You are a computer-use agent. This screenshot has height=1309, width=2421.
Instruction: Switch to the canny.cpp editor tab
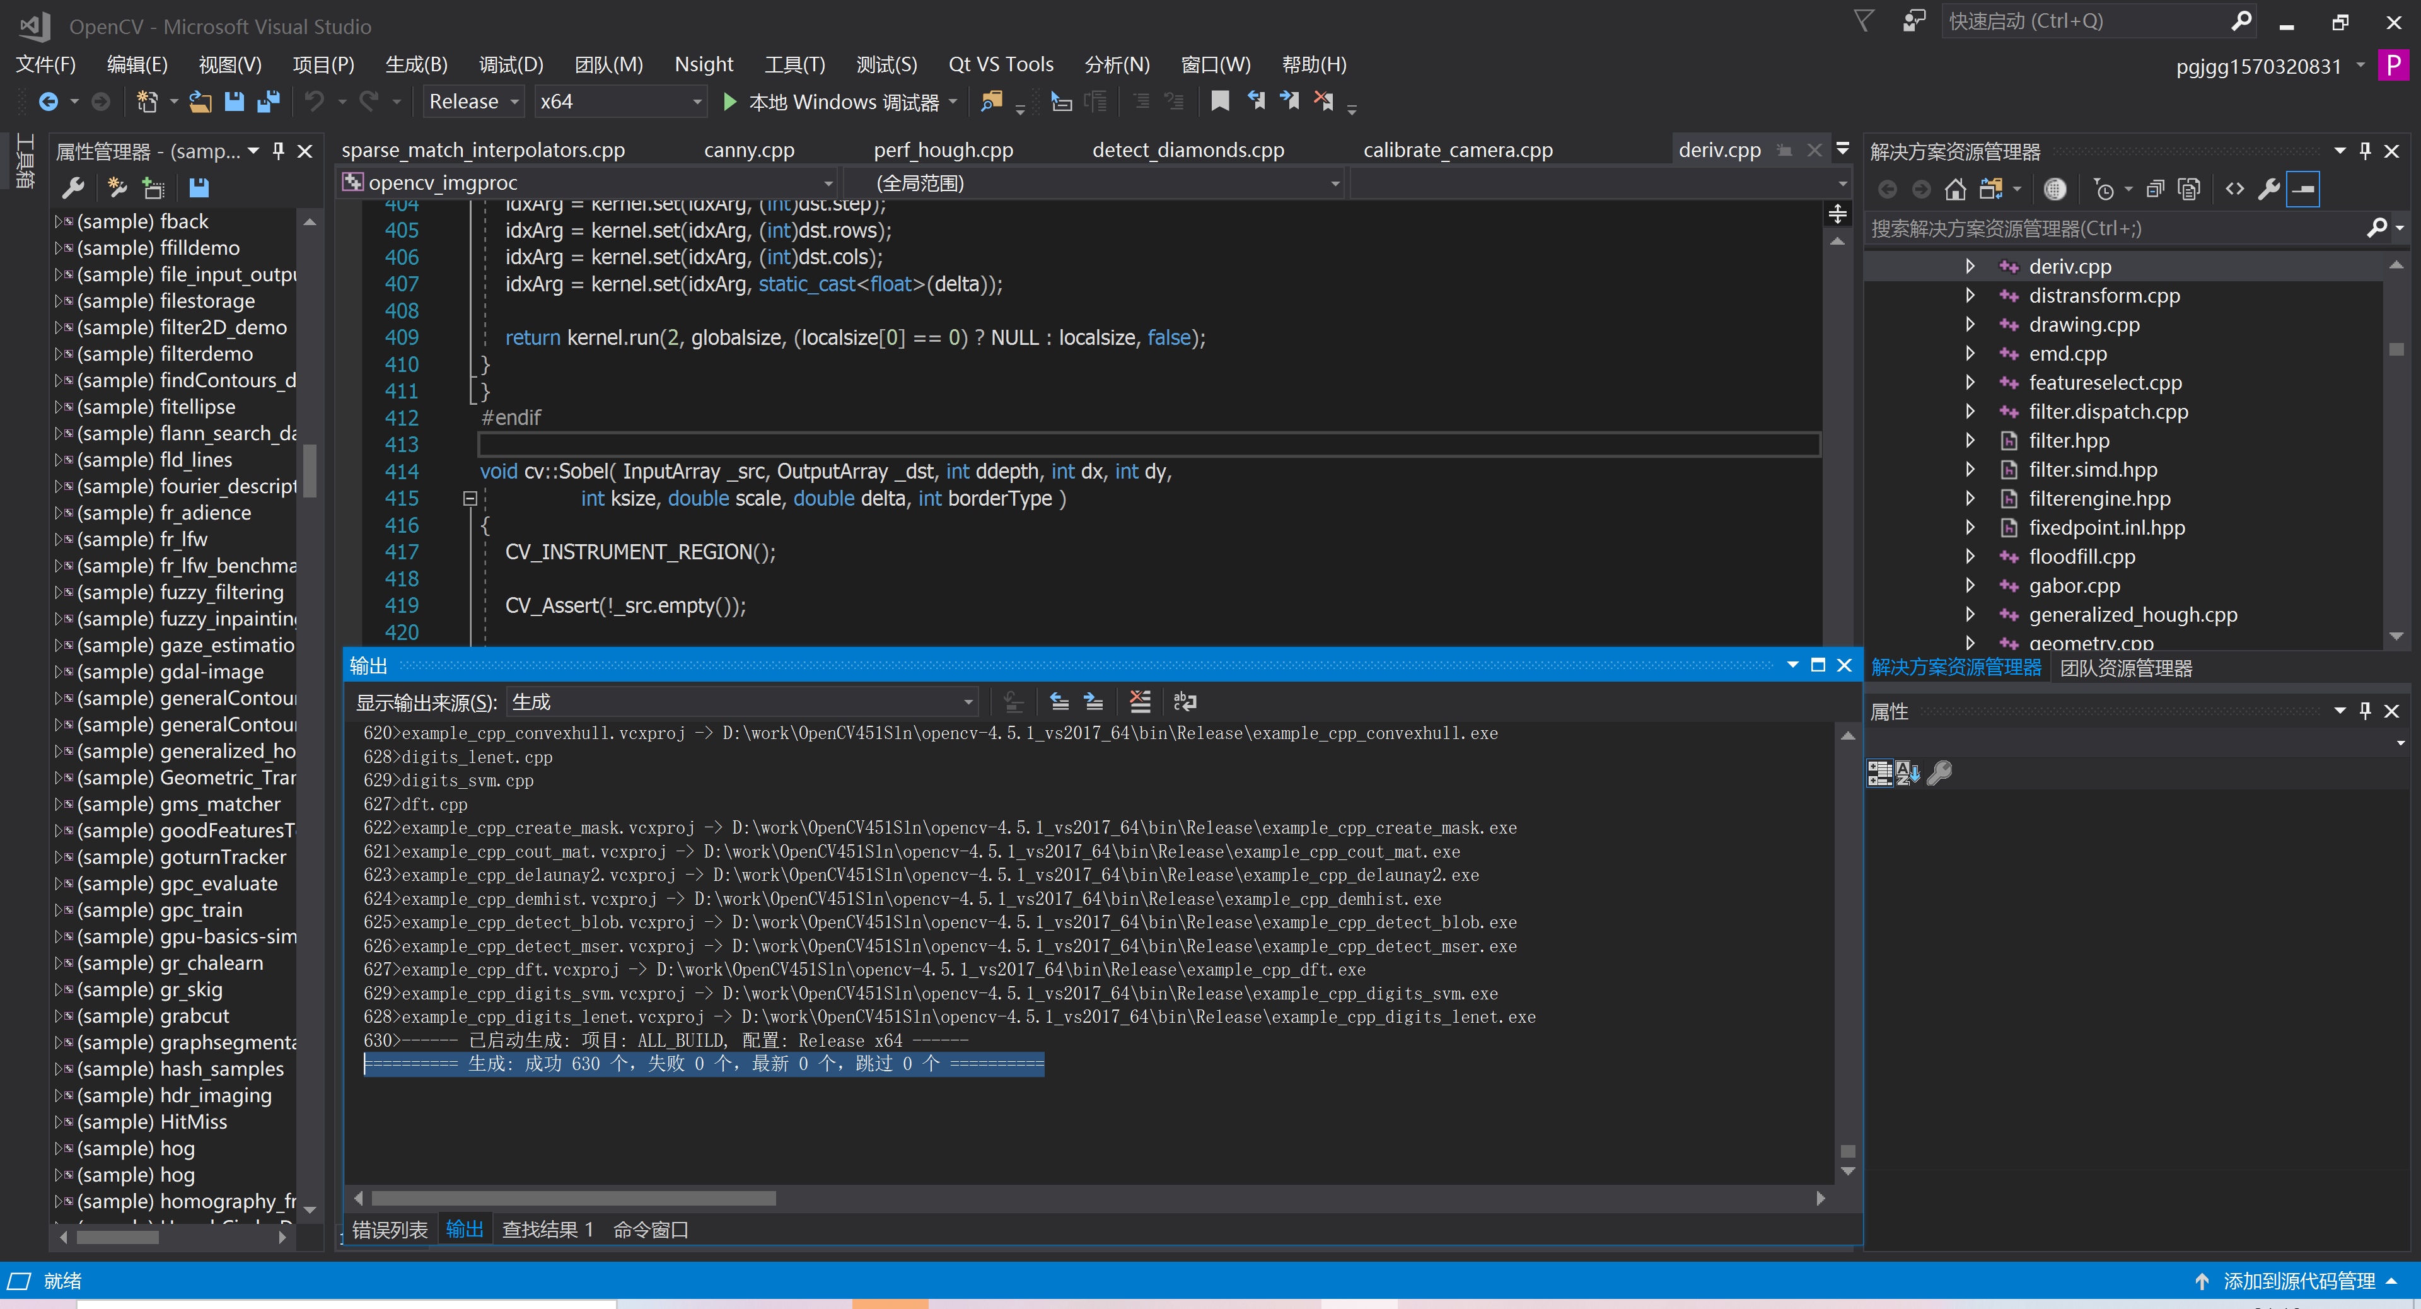pyautogui.click(x=749, y=149)
